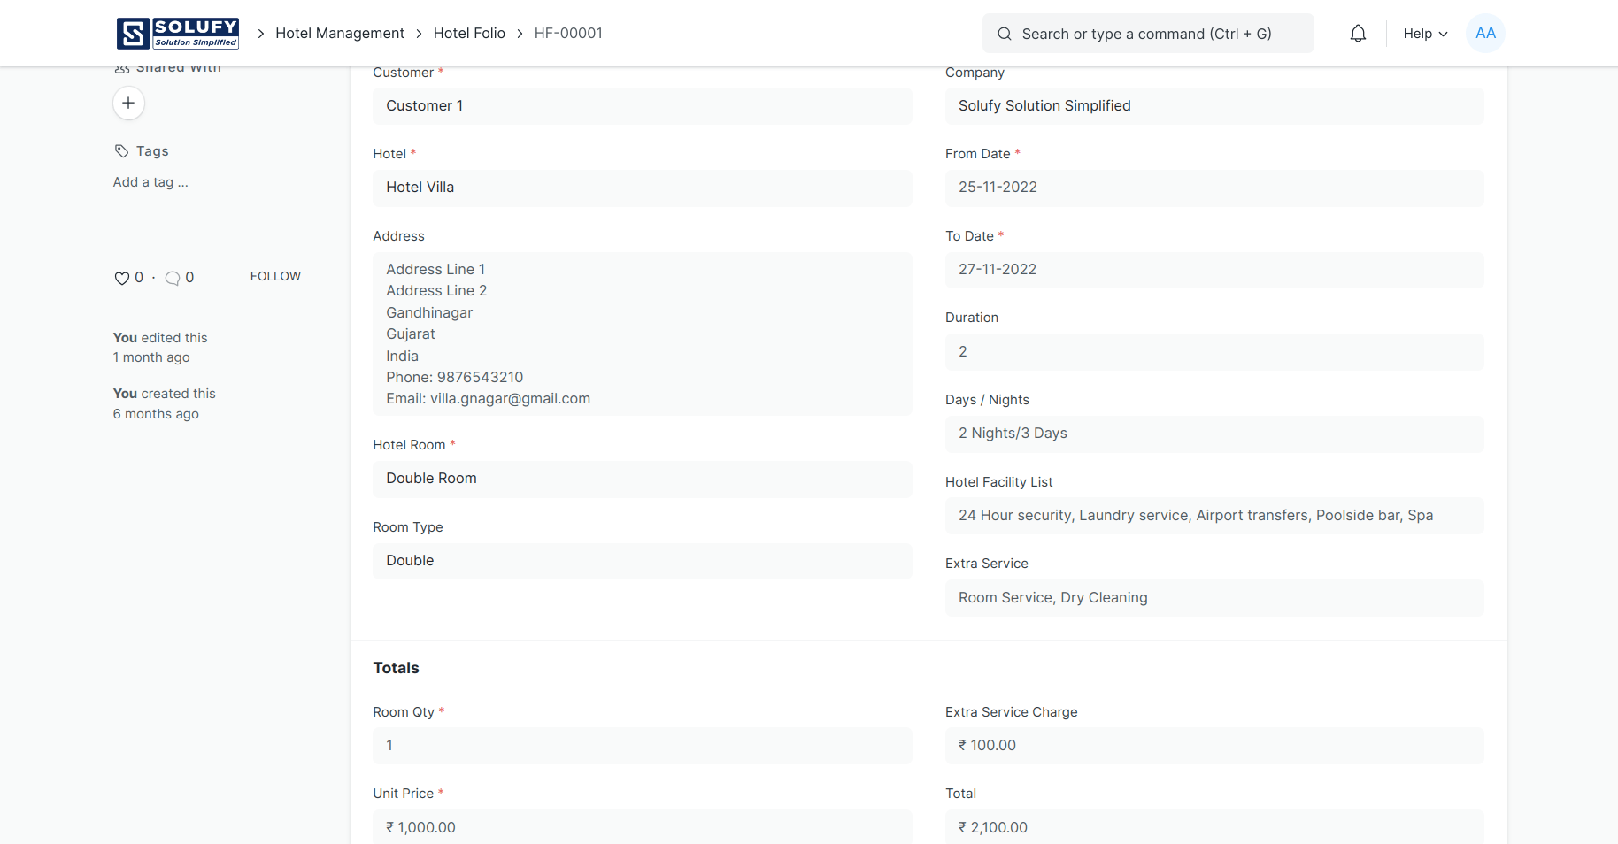1618x844 pixels.
Task: Click the Customer field with Customer 1
Action: [x=642, y=106]
